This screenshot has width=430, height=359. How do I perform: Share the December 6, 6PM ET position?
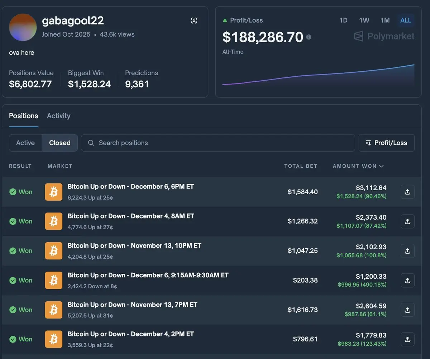pos(407,192)
